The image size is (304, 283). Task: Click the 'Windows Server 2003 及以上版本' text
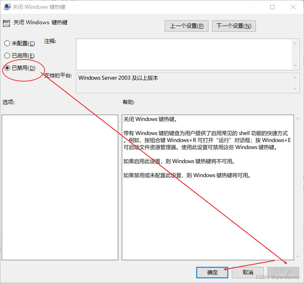pos(118,78)
